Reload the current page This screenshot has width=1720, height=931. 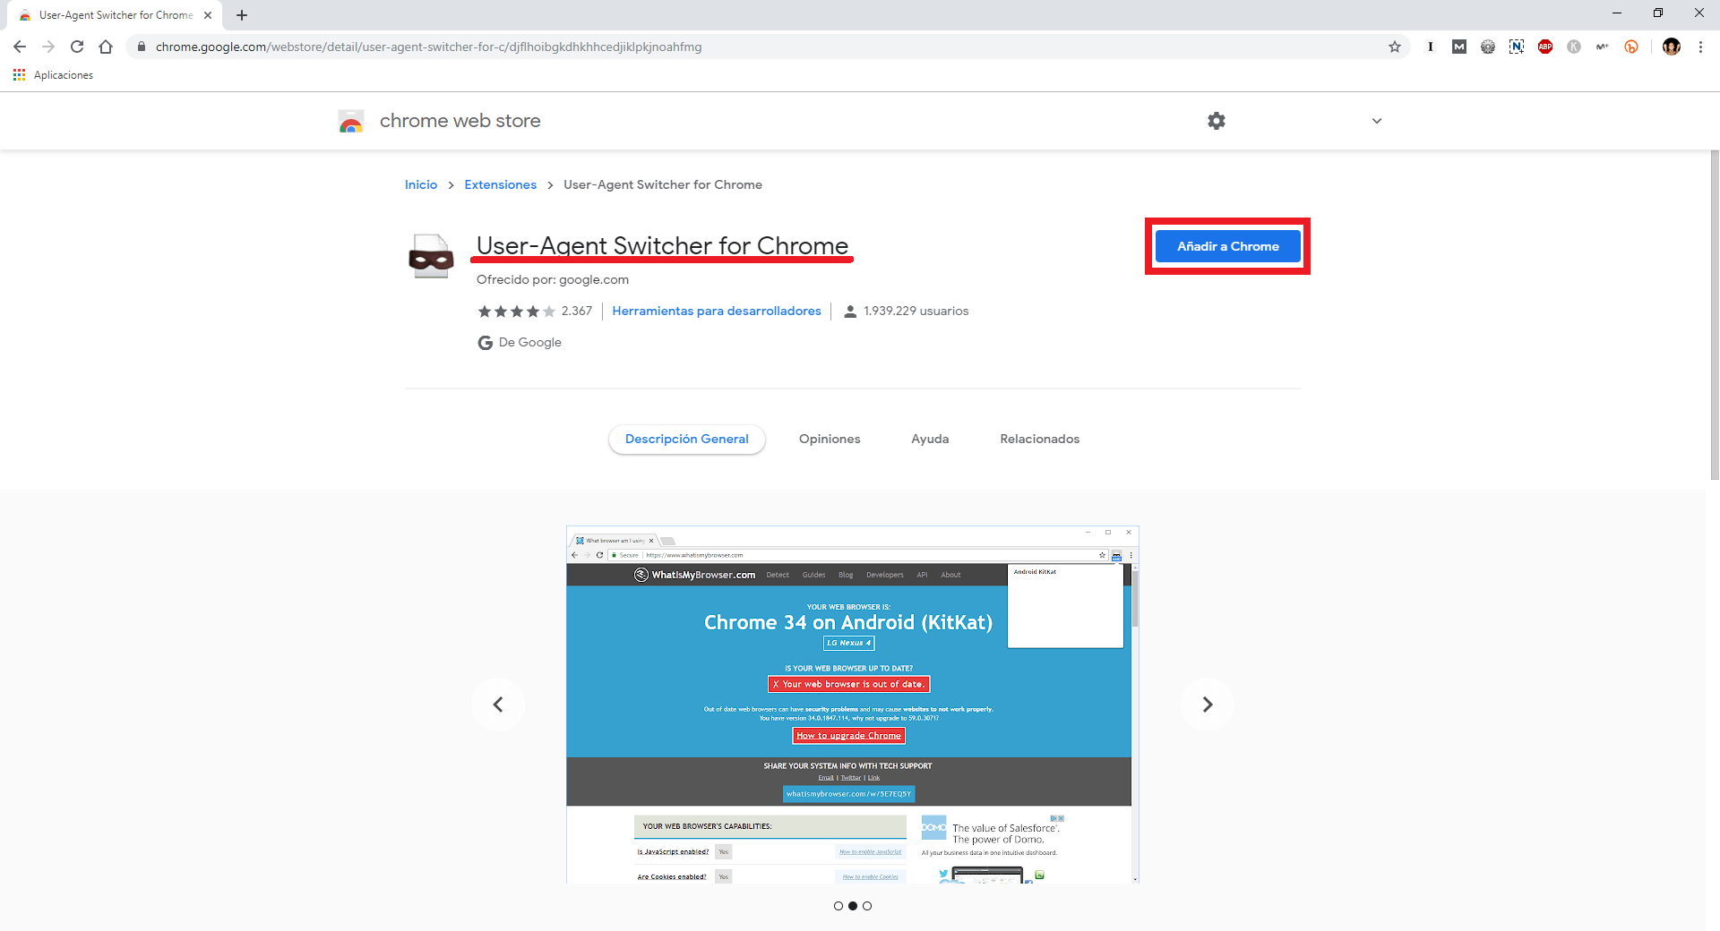coord(77,47)
